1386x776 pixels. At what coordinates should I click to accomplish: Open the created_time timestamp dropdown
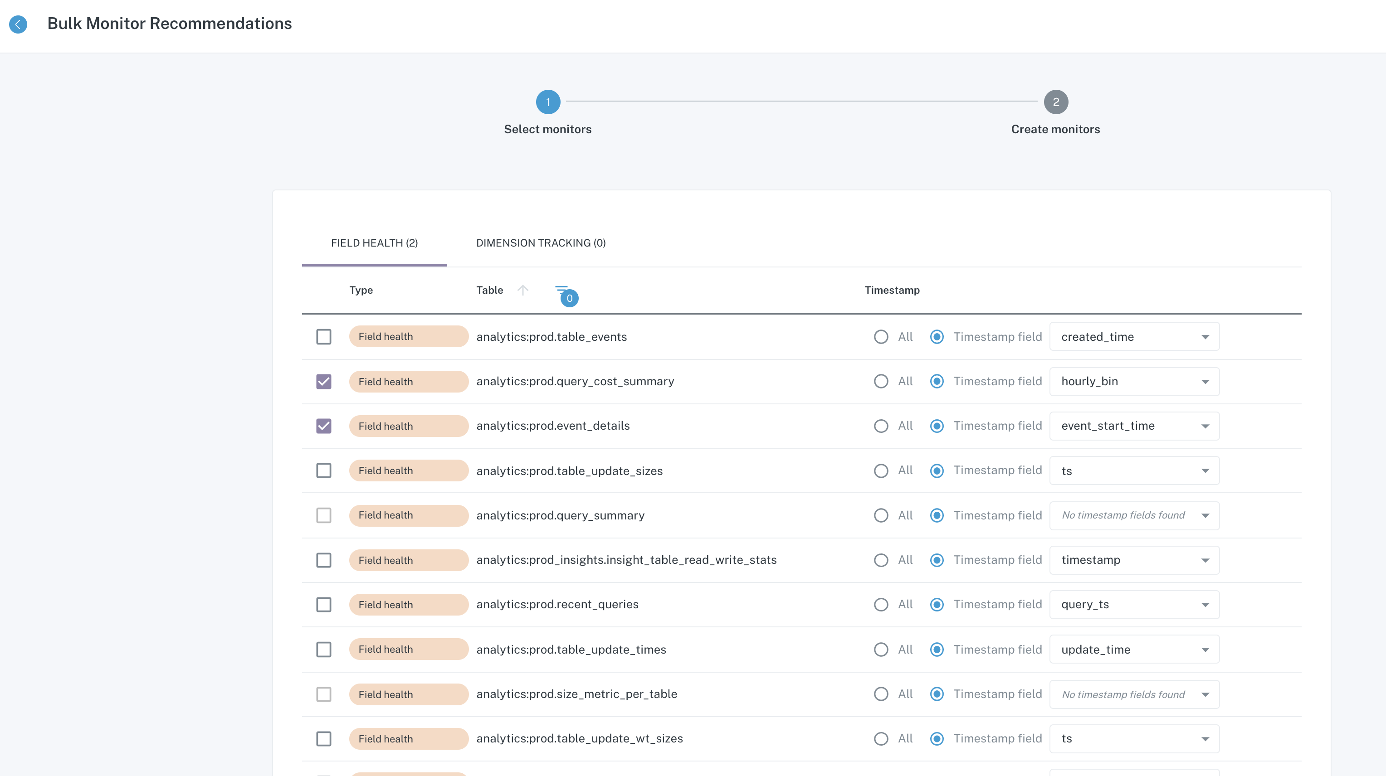[1134, 337]
